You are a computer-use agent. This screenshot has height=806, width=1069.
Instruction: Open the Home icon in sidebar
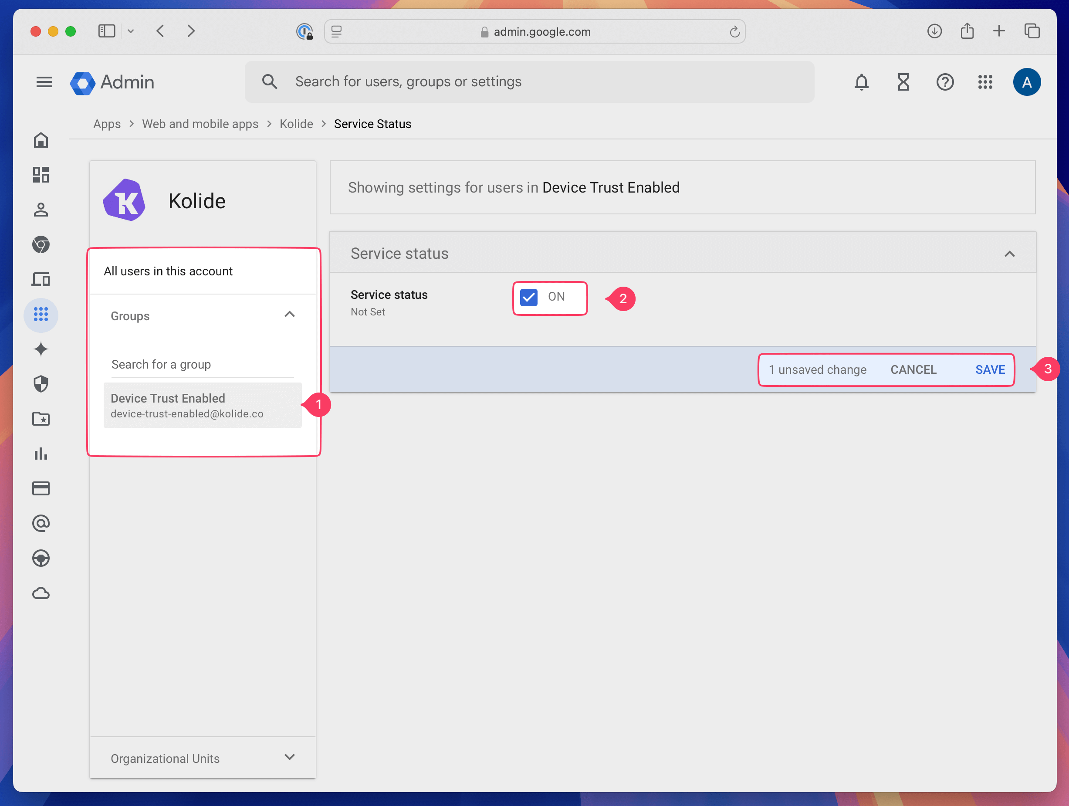tap(41, 140)
